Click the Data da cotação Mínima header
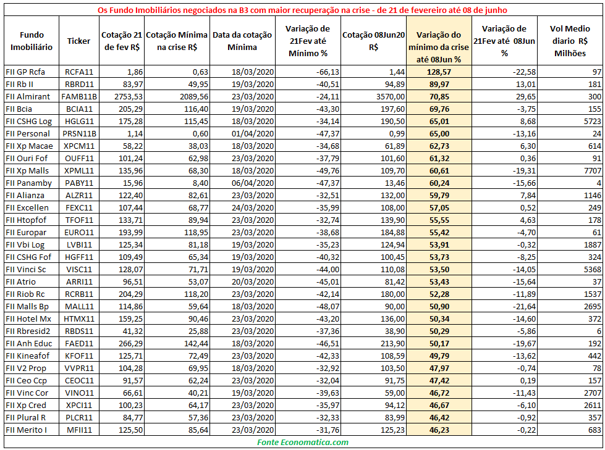 (242, 41)
